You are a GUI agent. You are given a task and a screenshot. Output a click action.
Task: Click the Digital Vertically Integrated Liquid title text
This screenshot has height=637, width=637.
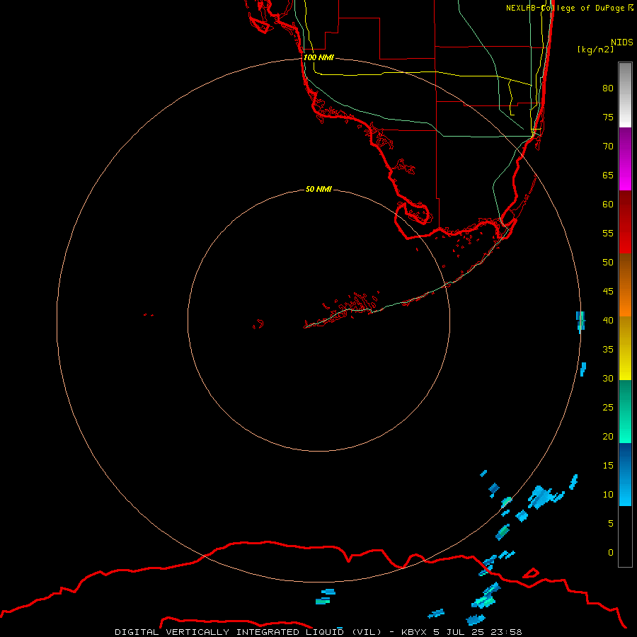(x=249, y=632)
